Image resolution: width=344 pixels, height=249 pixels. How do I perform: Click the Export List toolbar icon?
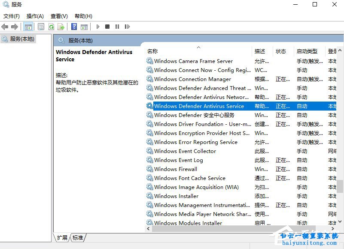click(61, 26)
